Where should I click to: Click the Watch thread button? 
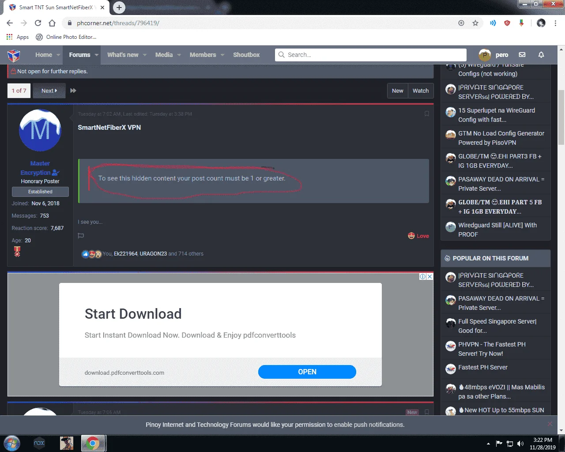click(x=421, y=90)
